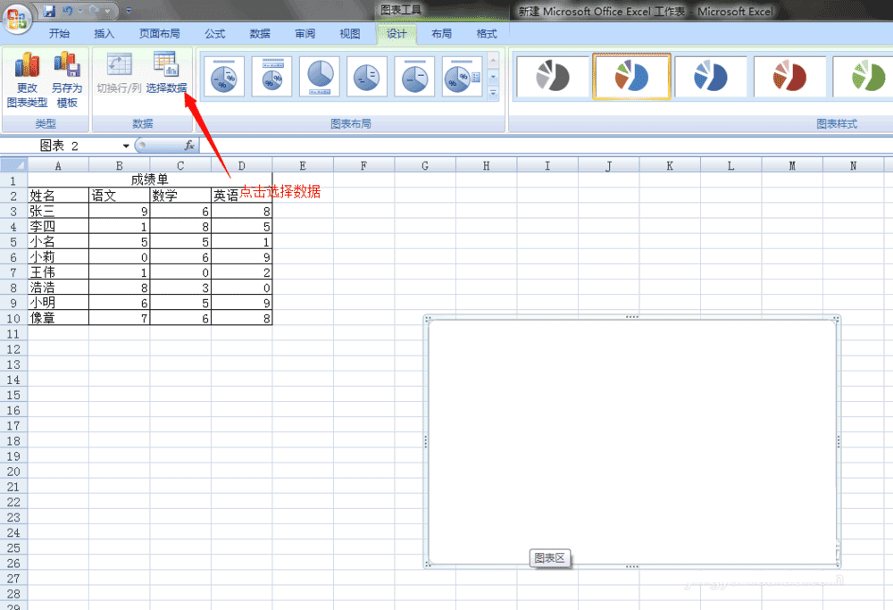Open the 审阅 ribbon tab
893x610 pixels.
point(305,34)
